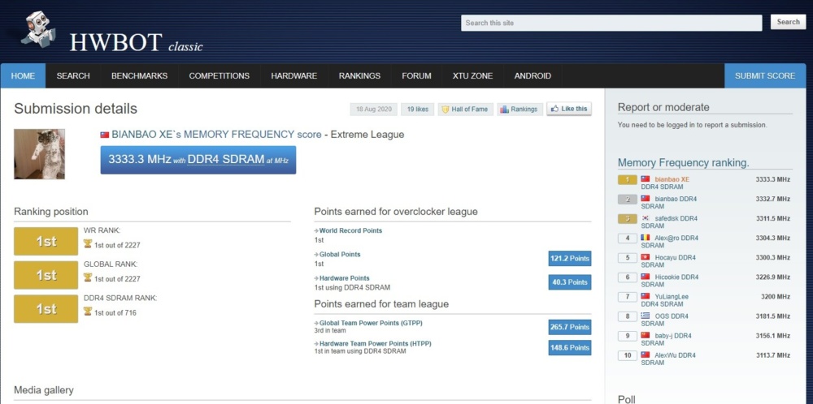Open the Memory Frequency ranking heading link

(x=684, y=163)
